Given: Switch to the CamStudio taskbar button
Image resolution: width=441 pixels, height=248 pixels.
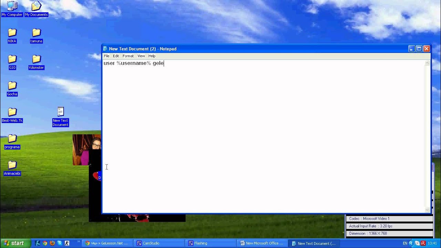Looking at the screenshot, I should point(159,243).
